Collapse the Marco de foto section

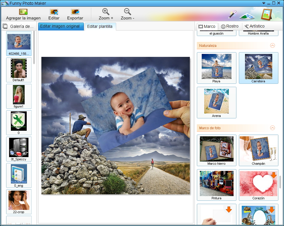(273, 128)
